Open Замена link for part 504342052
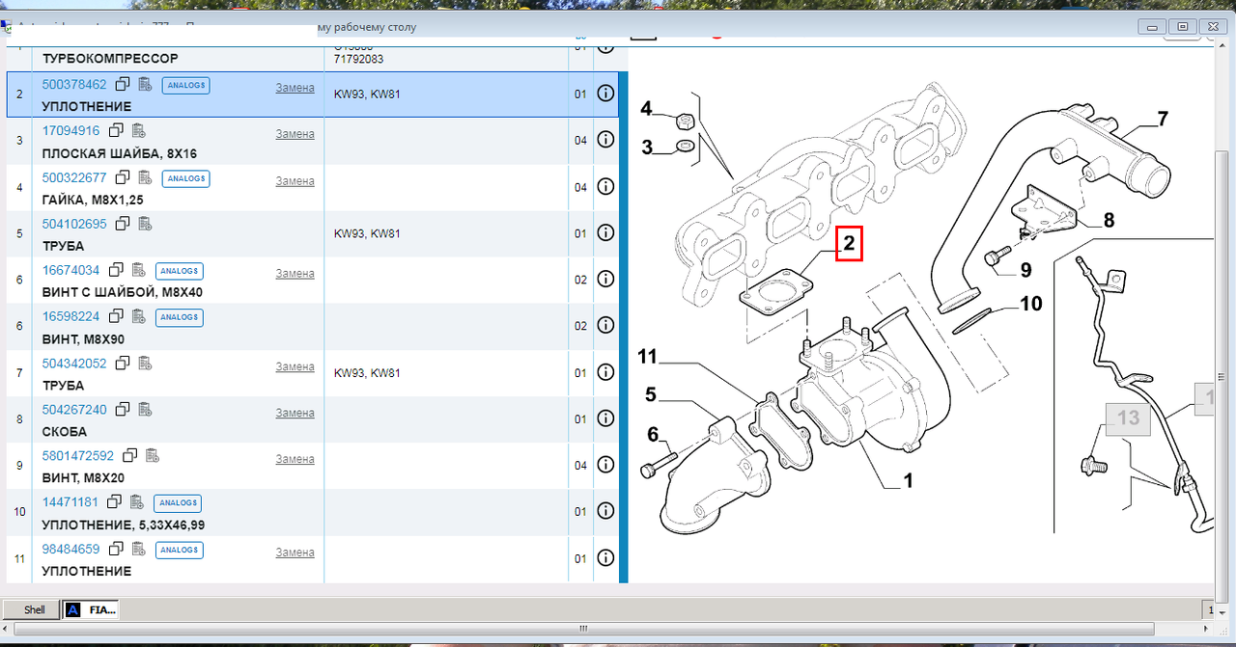 click(295, 366)
